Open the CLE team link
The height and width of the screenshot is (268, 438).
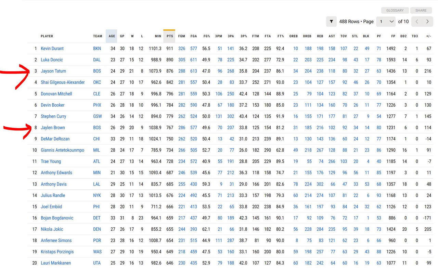pos(96,94)
